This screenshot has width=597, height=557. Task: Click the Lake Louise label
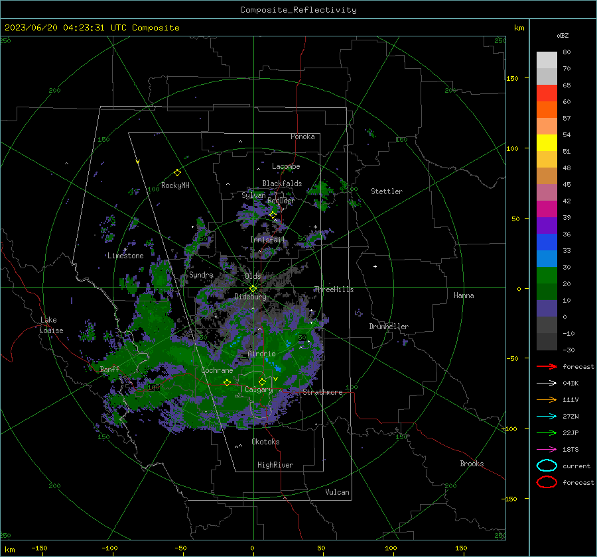point(51,325)
